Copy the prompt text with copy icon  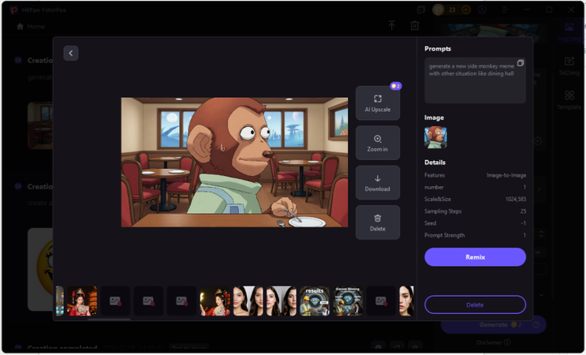[521, 63]
